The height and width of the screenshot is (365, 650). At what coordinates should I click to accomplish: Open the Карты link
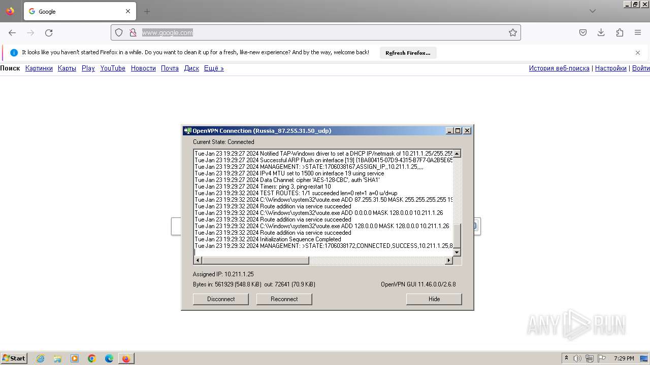67,68
